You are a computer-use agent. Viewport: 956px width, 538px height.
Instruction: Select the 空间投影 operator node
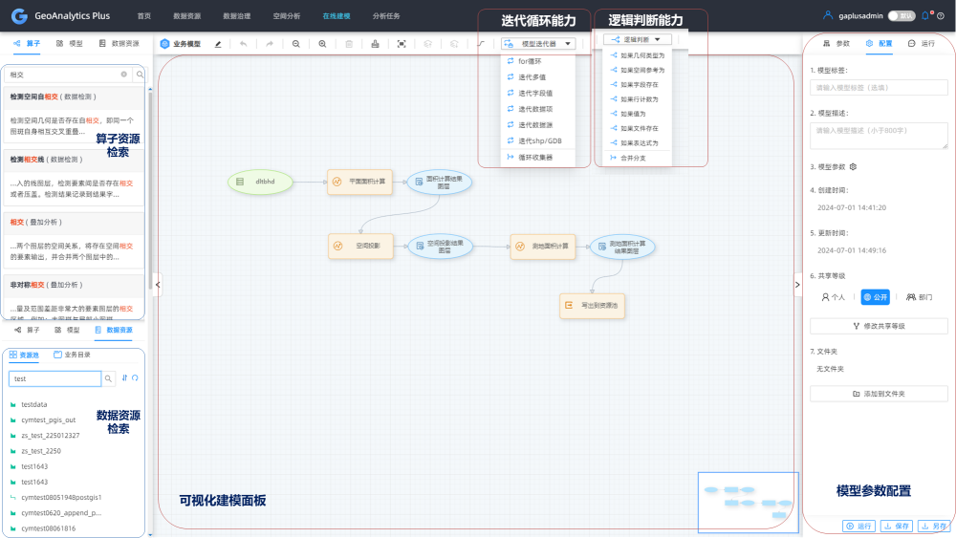[360, 247]
